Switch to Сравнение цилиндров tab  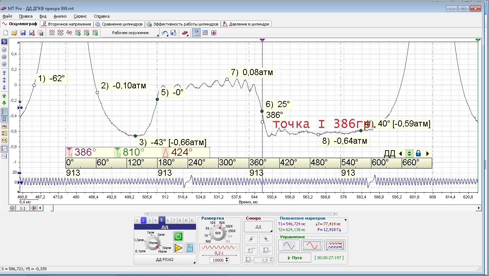119,24
